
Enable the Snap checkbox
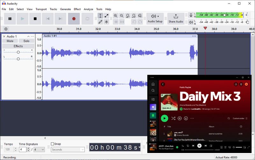click(52, 144)
